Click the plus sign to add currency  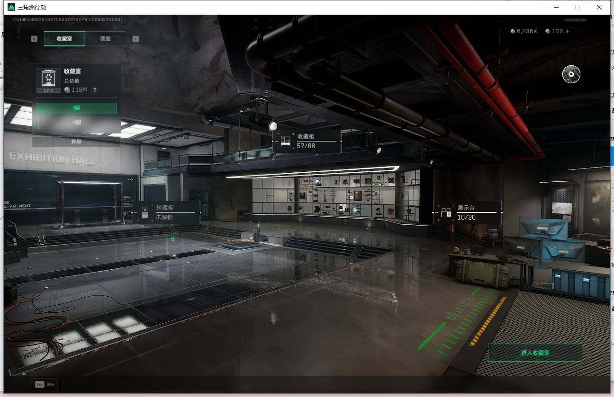point(568,31)
